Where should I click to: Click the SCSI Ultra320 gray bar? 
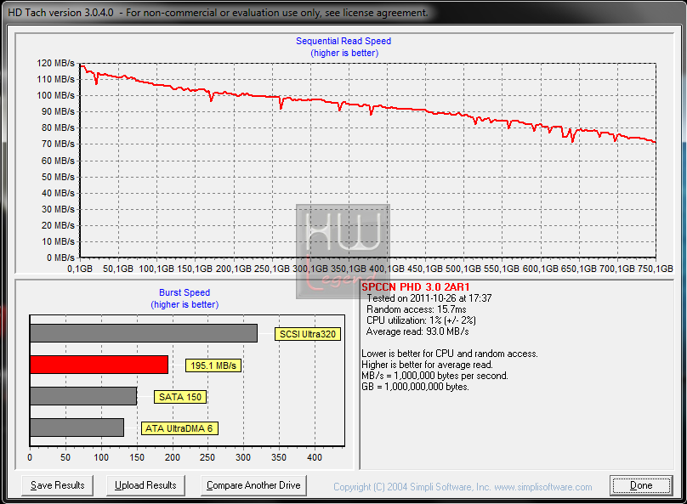pyautogui.click(x=144, y=333)
